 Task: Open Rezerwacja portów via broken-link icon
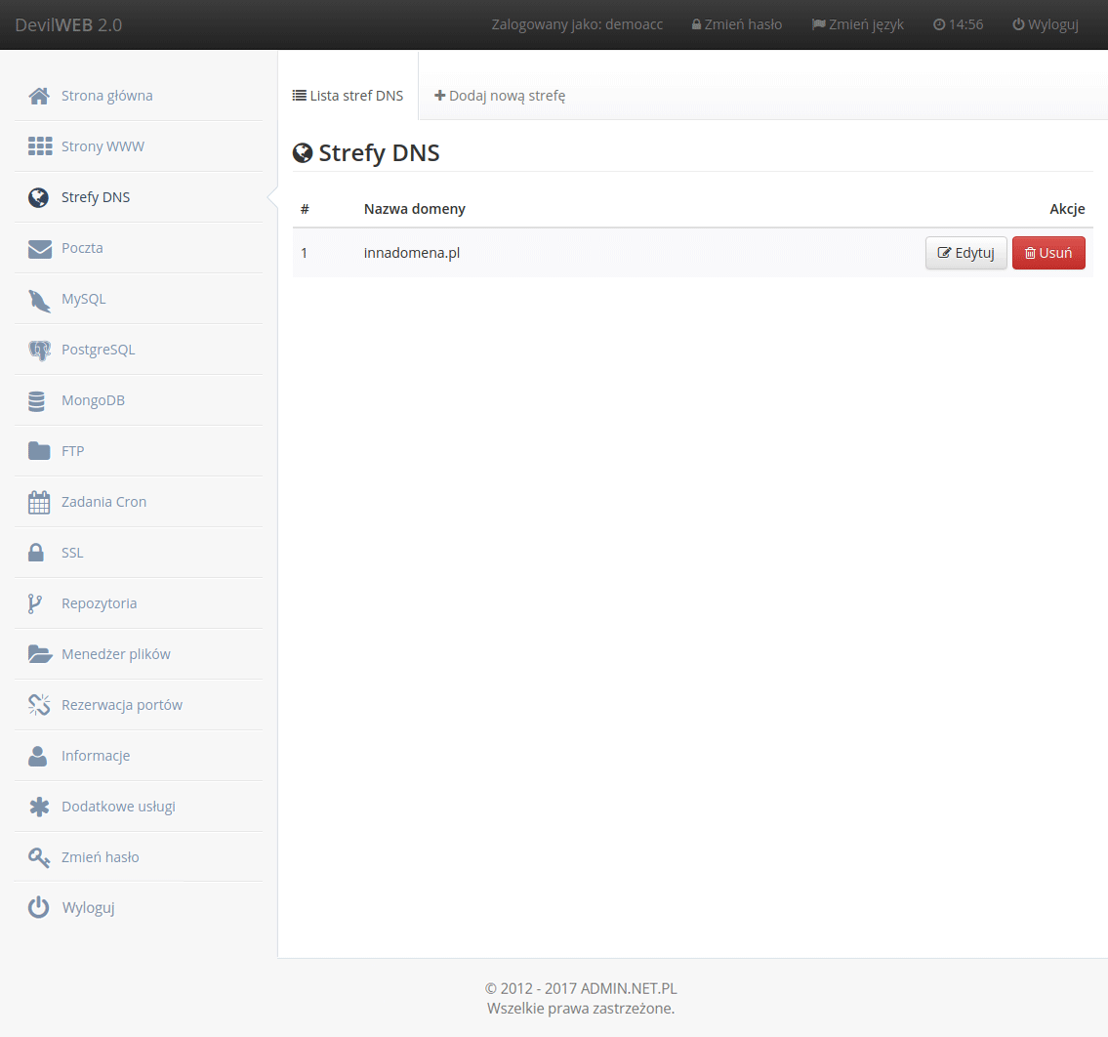click(x=39, y=705)
